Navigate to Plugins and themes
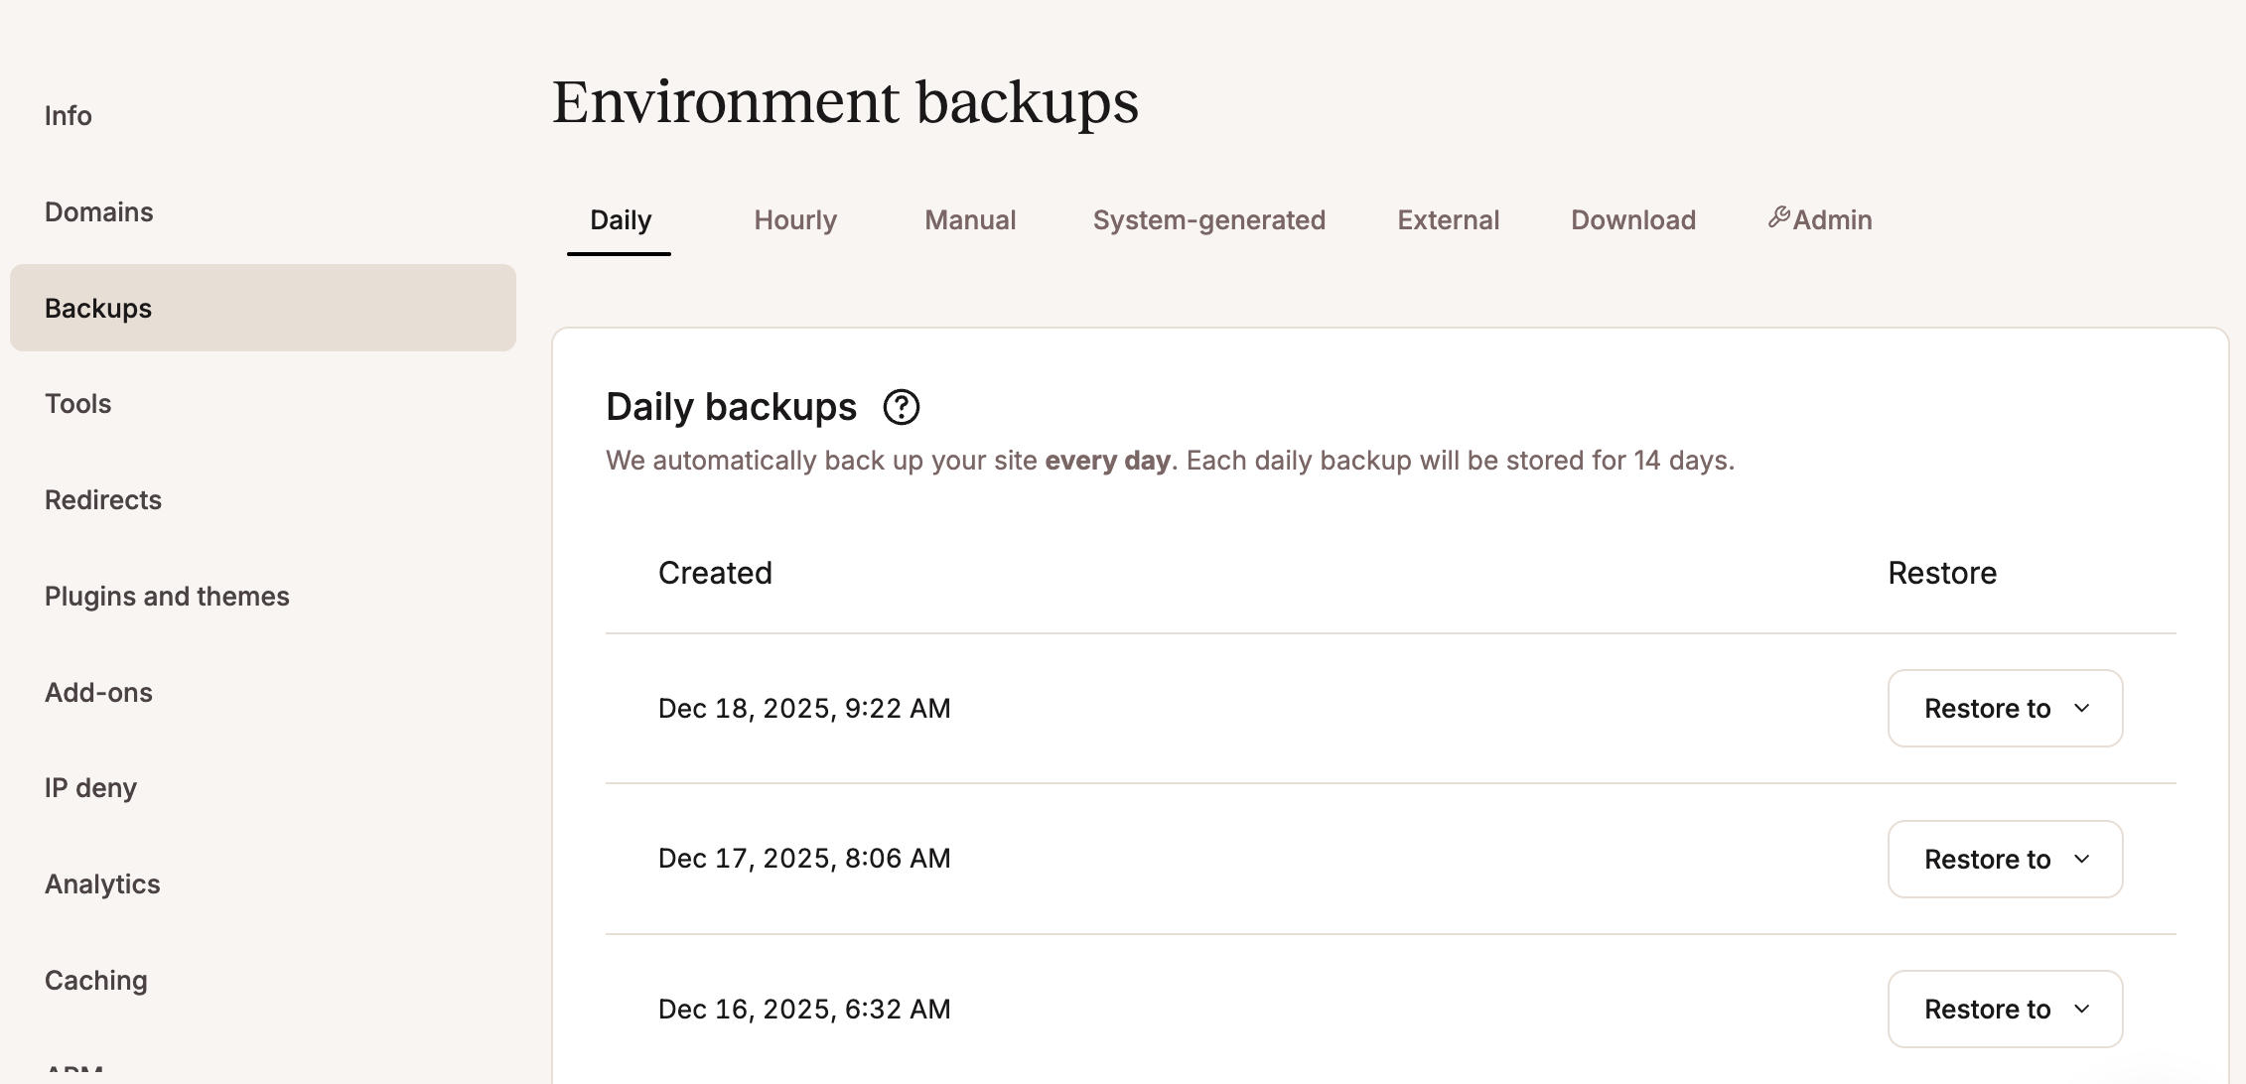The image size is (2246, 1084). [x=167, y=596]
